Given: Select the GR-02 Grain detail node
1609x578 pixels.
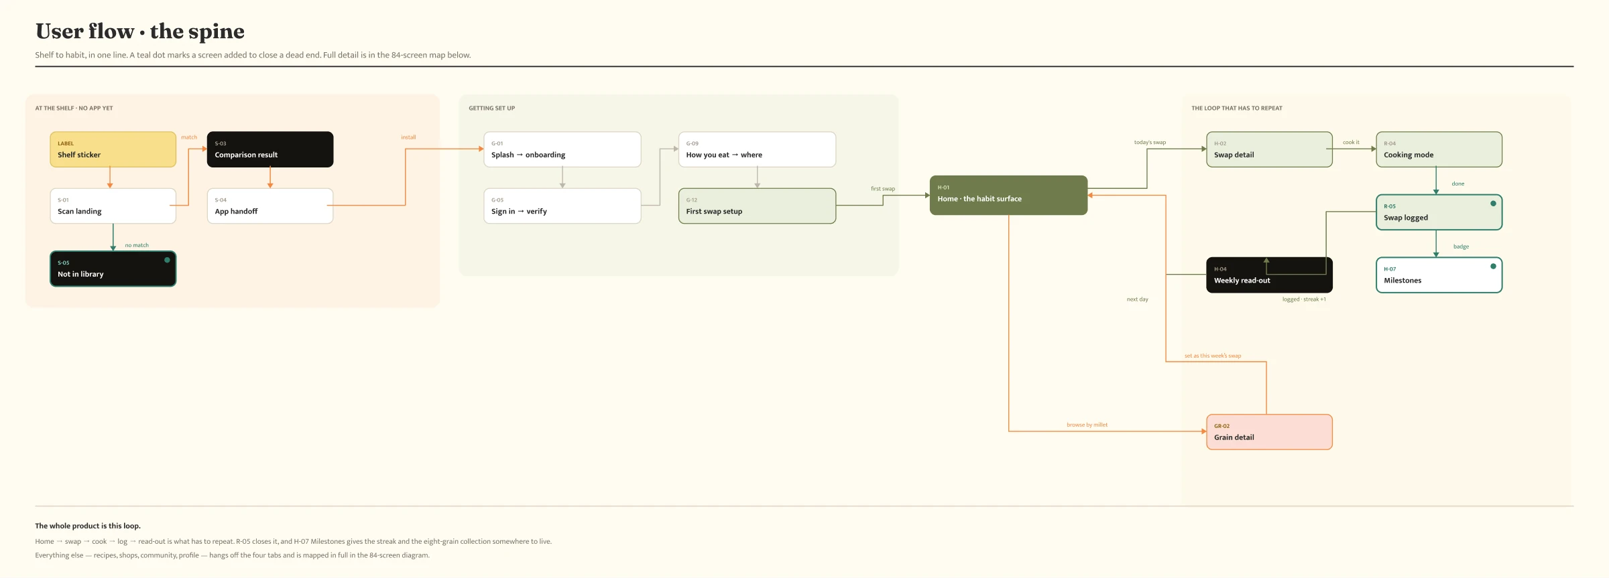Looking at the screenshot, I should click(x=1269, y=432).
